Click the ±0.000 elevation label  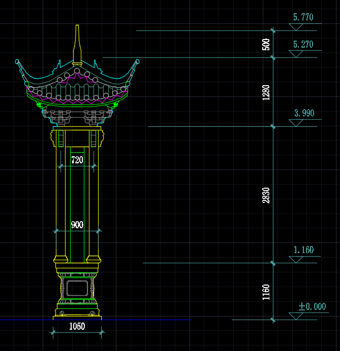click(312, 306)
